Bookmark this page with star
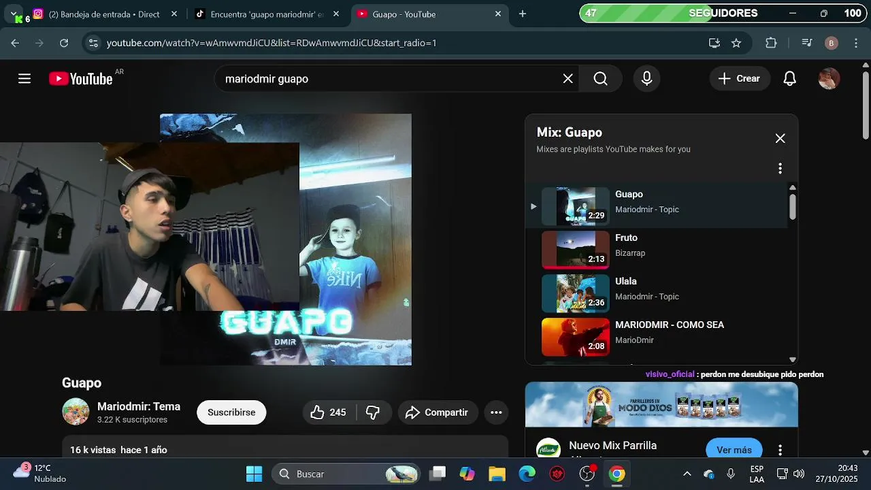This screenshot has width=871, height=490. click(736, 43)
